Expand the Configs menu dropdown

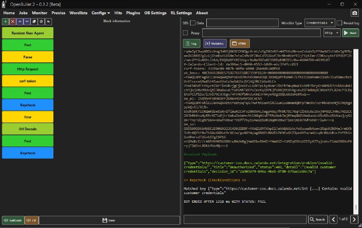click(100, 13)
